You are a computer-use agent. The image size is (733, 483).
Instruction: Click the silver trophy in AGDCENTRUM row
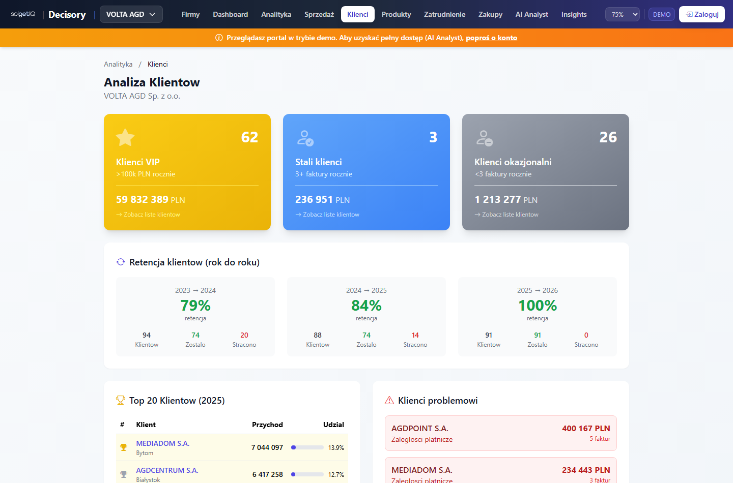tap(124, 474)
